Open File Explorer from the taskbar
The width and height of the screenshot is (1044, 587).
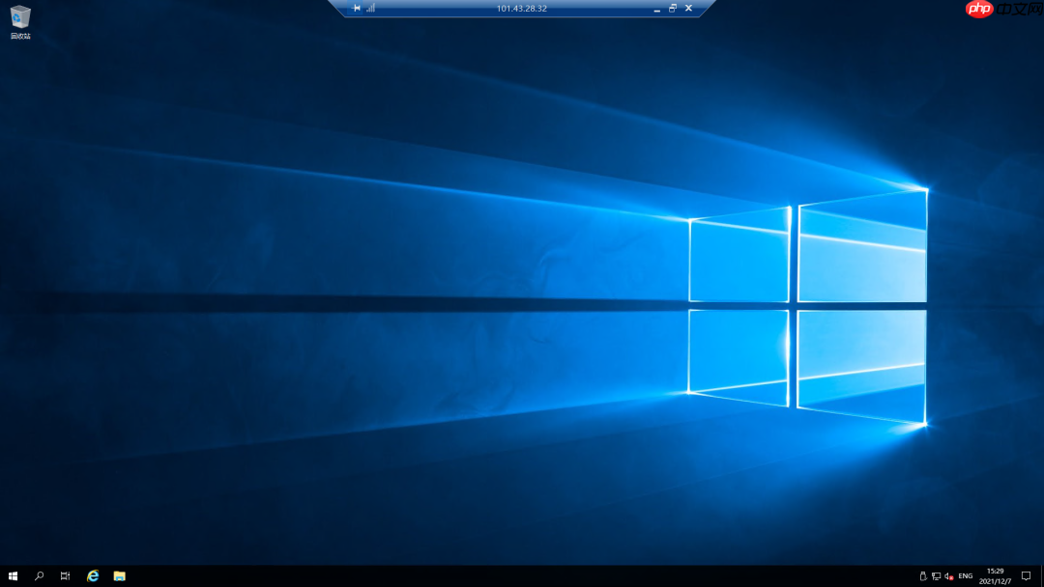tap(119, 575)
